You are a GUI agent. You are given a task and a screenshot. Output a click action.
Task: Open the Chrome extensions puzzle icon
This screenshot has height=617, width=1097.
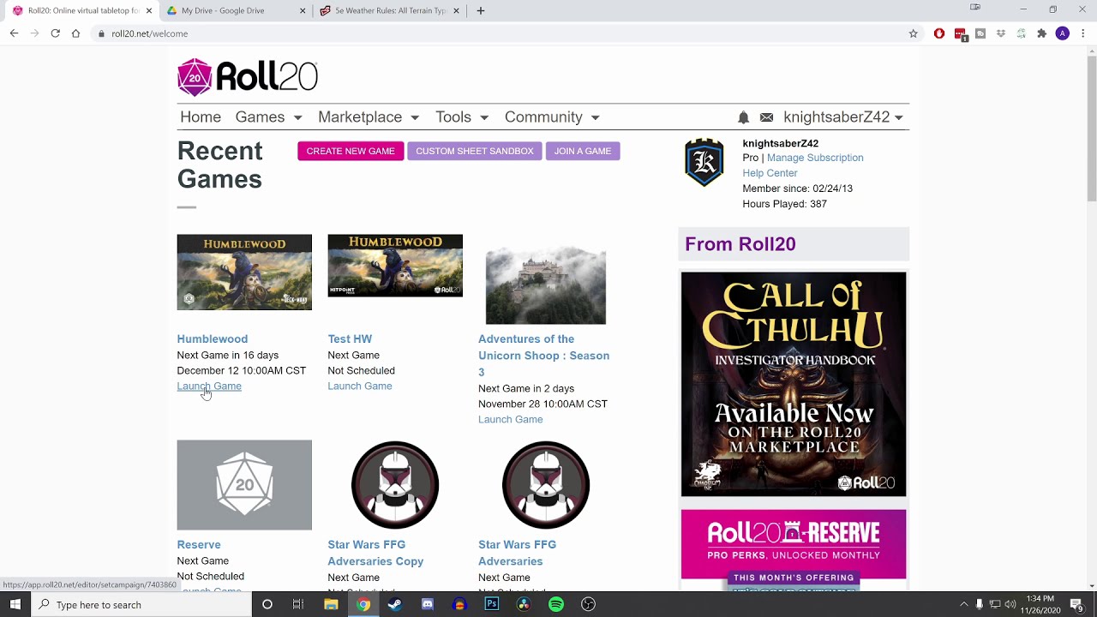[1042, 33]
